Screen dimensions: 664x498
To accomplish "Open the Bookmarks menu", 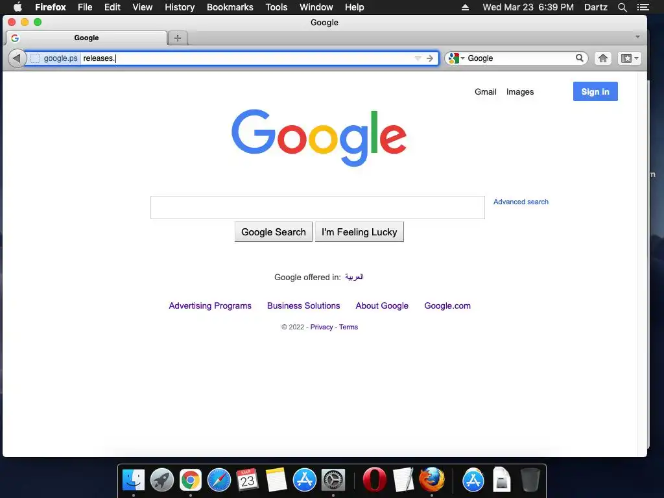I will (230, 7).
